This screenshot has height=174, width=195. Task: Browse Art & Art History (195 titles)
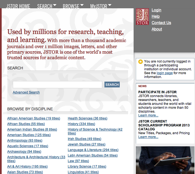pyautogui.click(x=27, y=167)
